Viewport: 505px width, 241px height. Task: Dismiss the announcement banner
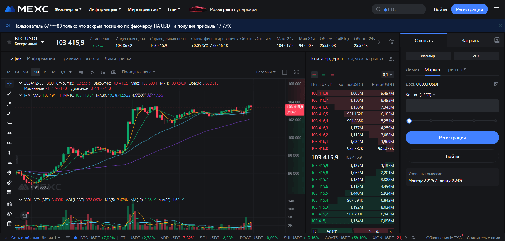pos(501,26)
